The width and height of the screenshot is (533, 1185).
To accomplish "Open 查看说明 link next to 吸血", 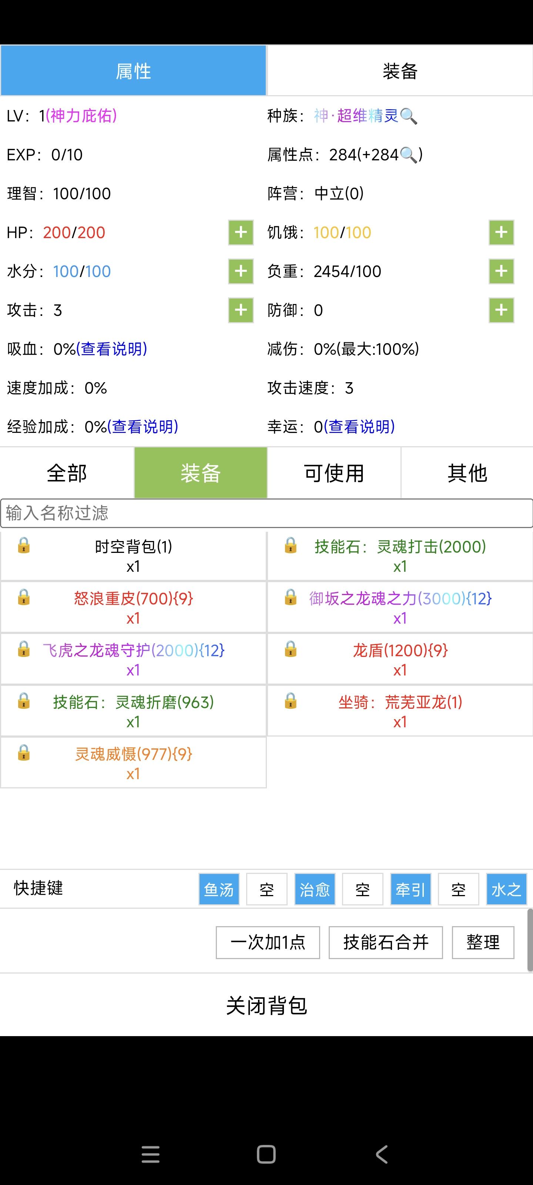I will tap(112, 349).
